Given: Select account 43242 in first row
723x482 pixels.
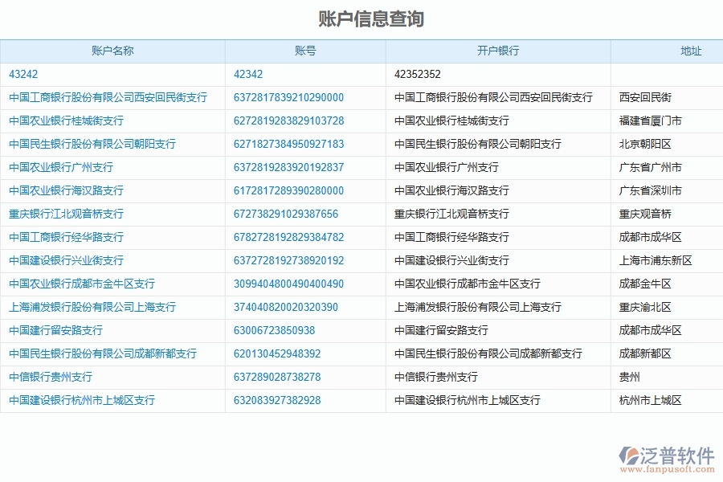Looking at the screenshot, I should coord(18,74).
